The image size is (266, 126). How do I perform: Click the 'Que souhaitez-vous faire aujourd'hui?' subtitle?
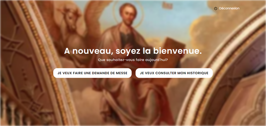tap(133, 60)
